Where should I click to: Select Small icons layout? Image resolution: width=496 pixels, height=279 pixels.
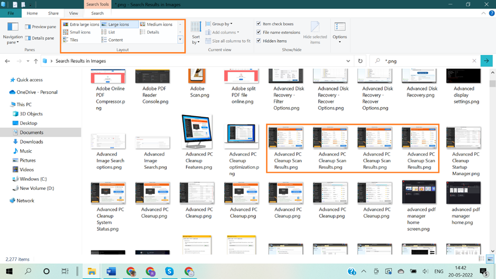coord(77,32)
